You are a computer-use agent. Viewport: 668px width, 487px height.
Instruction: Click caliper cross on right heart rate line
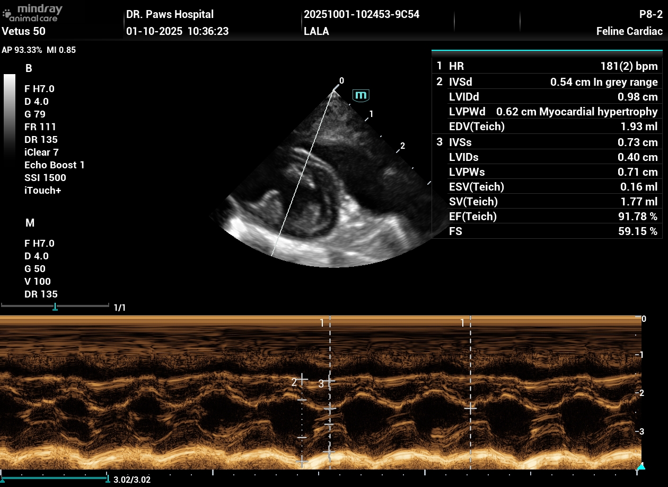click(470, 408)
